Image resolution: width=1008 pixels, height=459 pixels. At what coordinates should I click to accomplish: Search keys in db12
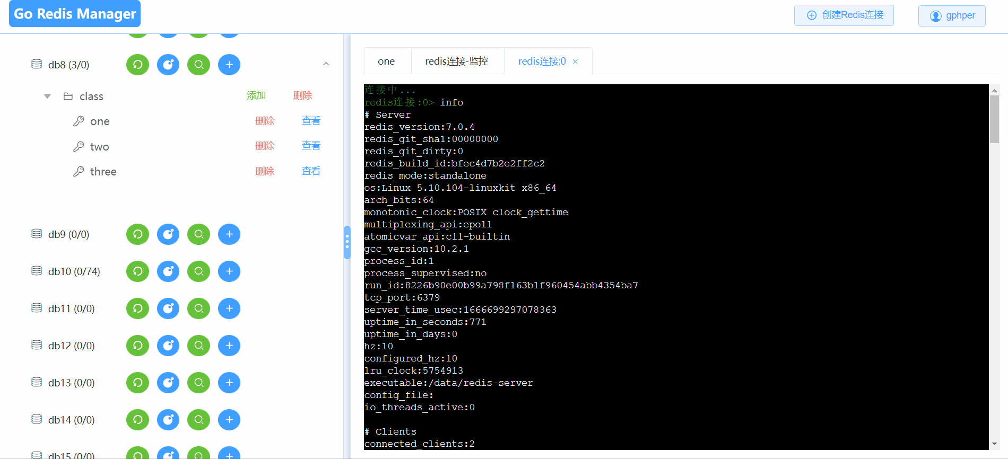(x=199, y=346)
